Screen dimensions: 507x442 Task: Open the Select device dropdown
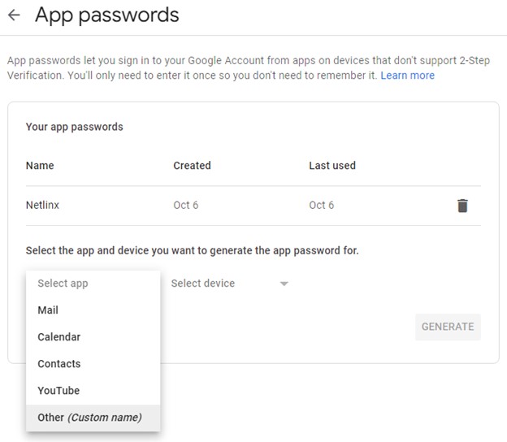[230, 284]
